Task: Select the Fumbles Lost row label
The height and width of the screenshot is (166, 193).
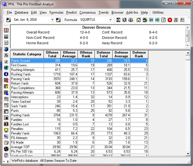Action: (20, 124)
